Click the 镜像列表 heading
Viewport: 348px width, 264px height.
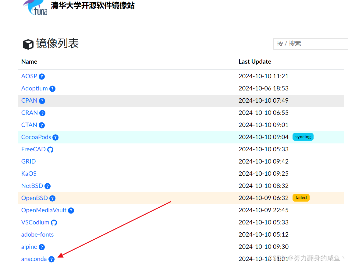58,43
